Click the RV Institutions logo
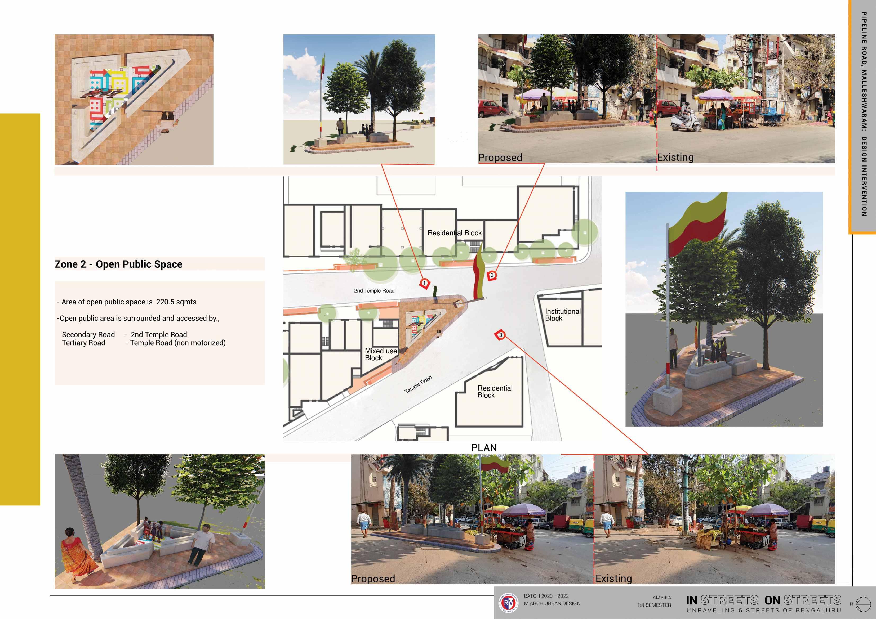876x619 pixels. point(509,603)
